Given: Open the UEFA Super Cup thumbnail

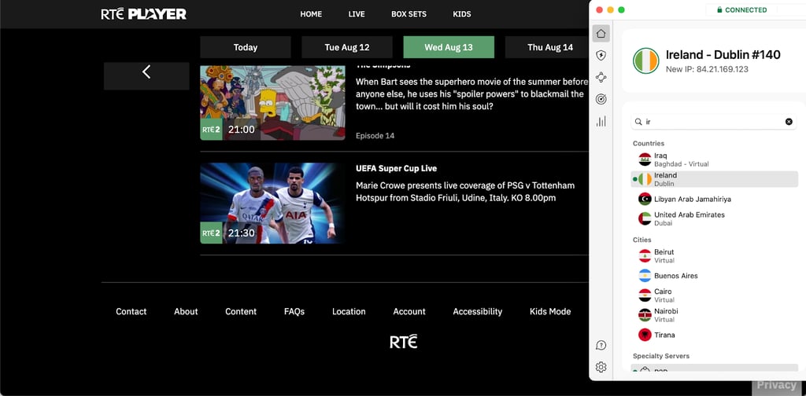Looking at the screenshot, I should [x=272, y=203].
